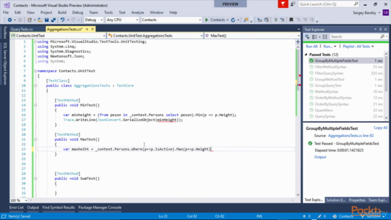
Task: Open the Debug menu
Action: pyautogui.click(x=78, y=12)
